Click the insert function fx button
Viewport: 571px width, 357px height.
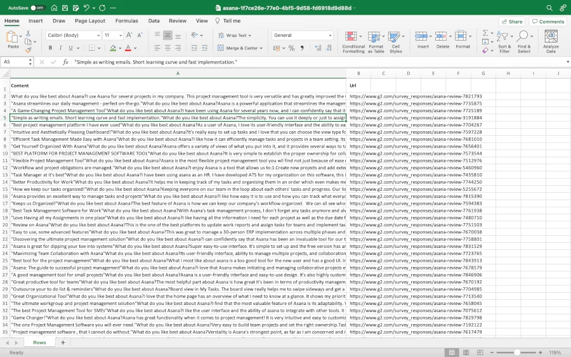point(65,62)
